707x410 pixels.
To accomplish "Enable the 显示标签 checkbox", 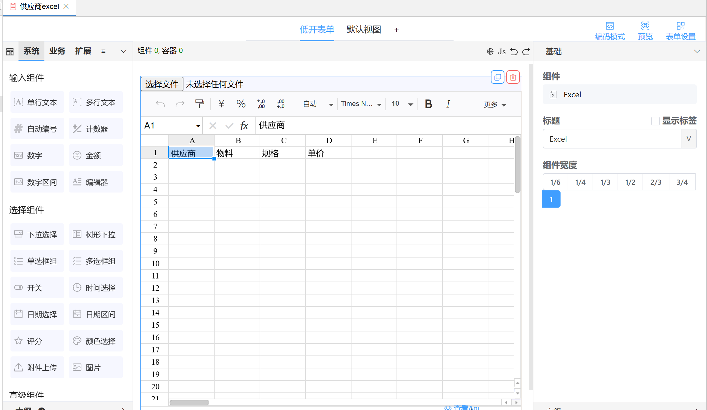I will tap(655, 121).
